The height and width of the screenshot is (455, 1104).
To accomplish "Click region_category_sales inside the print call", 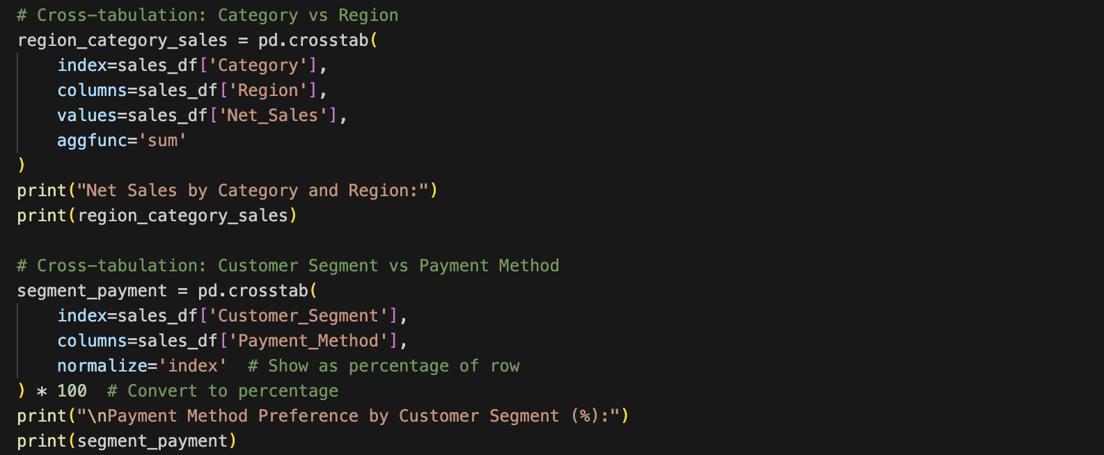I will [182, 216].
